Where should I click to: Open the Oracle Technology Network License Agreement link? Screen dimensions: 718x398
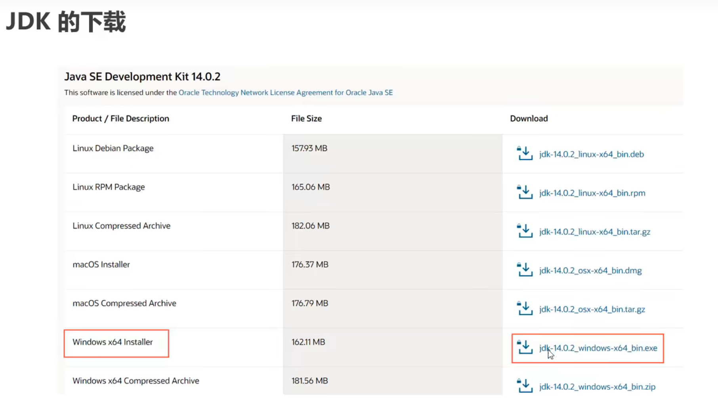[286, 92]
